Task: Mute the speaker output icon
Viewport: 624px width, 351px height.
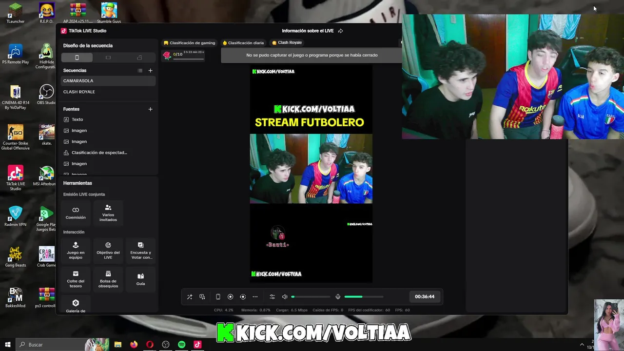Action: coord(285,297)
